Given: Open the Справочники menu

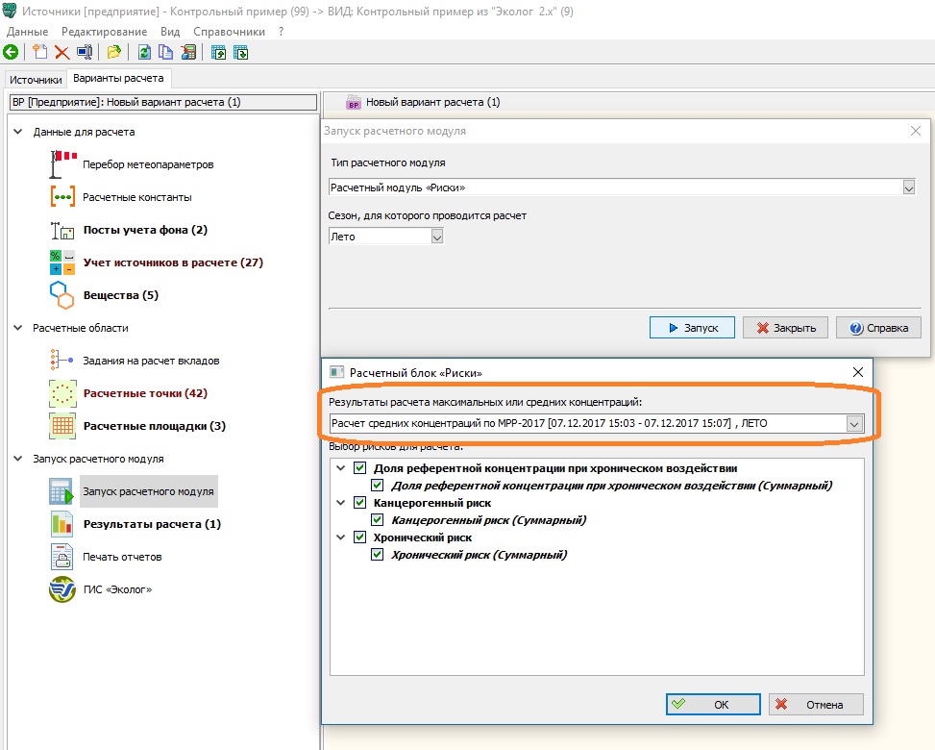Looking at the screenshot, I should pos(229,32).
